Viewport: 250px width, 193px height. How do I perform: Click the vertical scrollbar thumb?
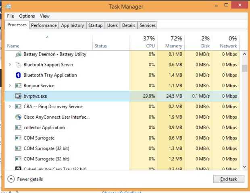click(244, 68)
